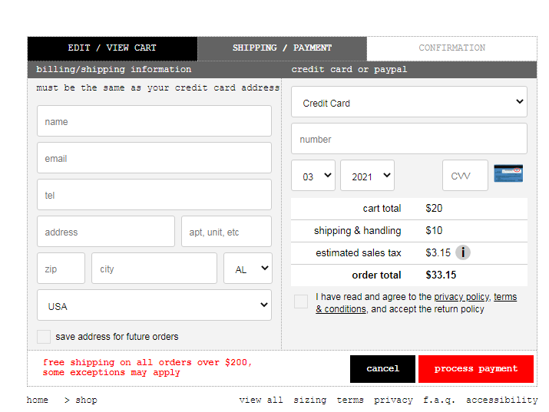Image resolution: width=549 pixels, height=412 pixels.
Task: Click into the CVV field
Action: (x=465, y=176)
